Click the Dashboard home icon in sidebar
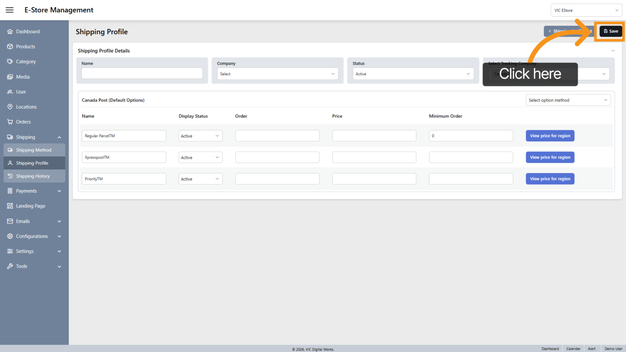The height and width of the screenshot is (352, 626). (x=10, y=32)
